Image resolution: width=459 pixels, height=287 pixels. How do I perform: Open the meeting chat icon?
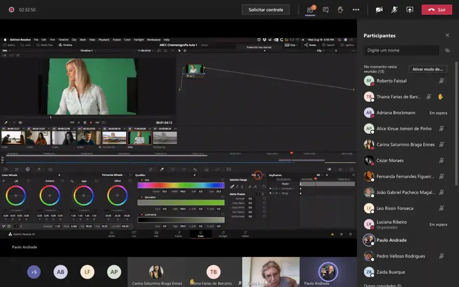click(x=325, y=10)
